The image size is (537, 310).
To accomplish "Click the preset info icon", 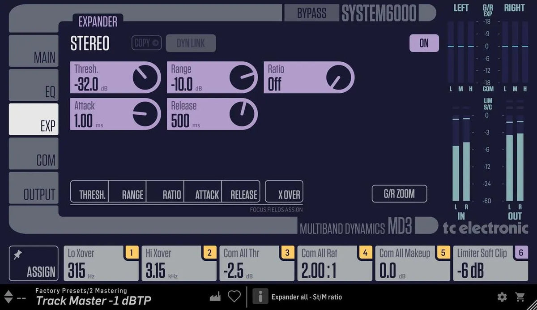I will click(260, 296).
